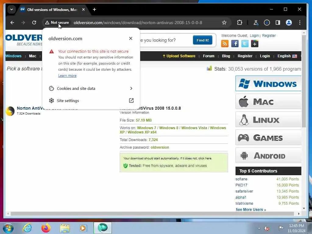This screenshot has width=312, height=234.
Task: Close the Old versions of Windows tab
Action: (x=83, y=9)
